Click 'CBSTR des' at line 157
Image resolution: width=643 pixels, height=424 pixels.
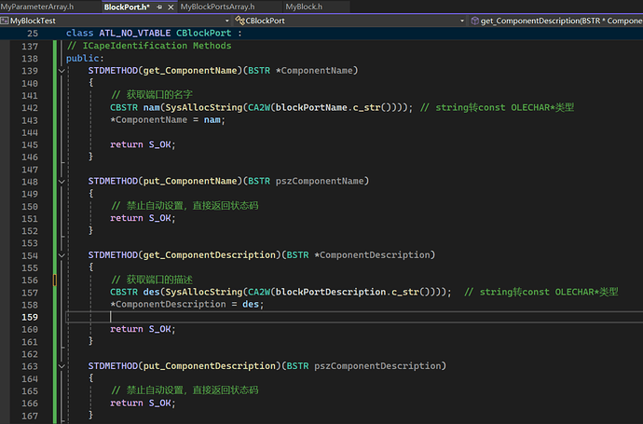(x=135, y=292)
